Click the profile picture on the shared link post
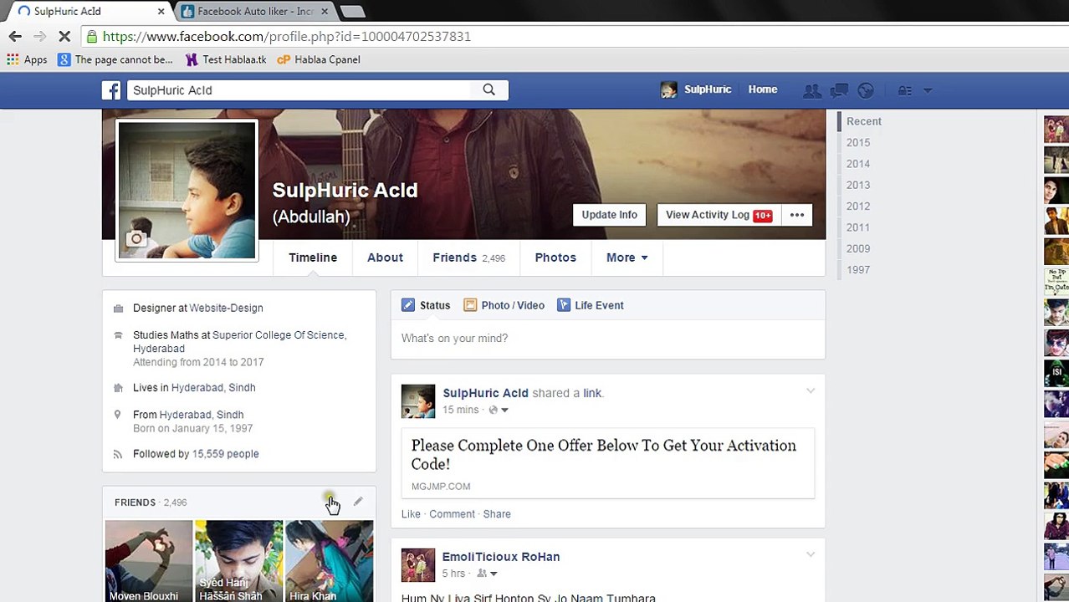 tap(418, 401)
